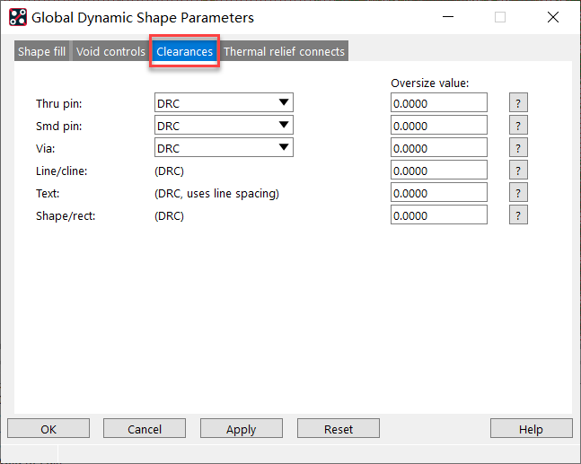Click the Shape/rect oversize value field
This screenshot has height=464, width=581.
pyautogui.click(x=438, y=215)
